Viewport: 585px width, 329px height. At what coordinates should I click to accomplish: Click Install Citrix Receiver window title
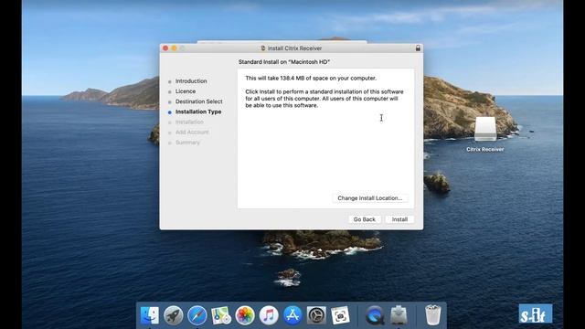coord(294,48)
